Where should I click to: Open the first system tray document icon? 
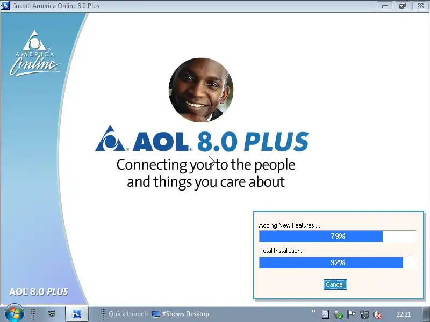[x=326, y=314]
